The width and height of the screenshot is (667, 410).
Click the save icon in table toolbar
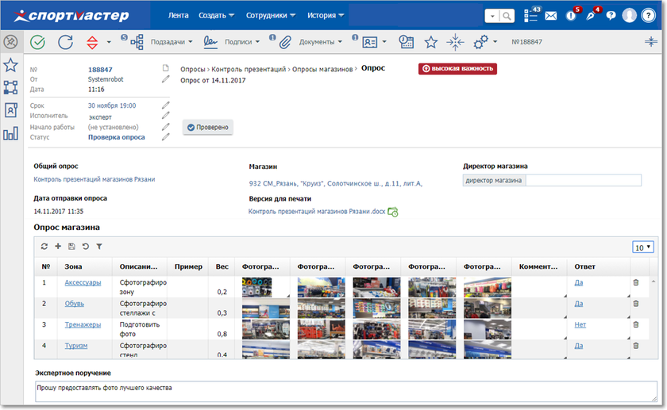[x=71, y=247]
